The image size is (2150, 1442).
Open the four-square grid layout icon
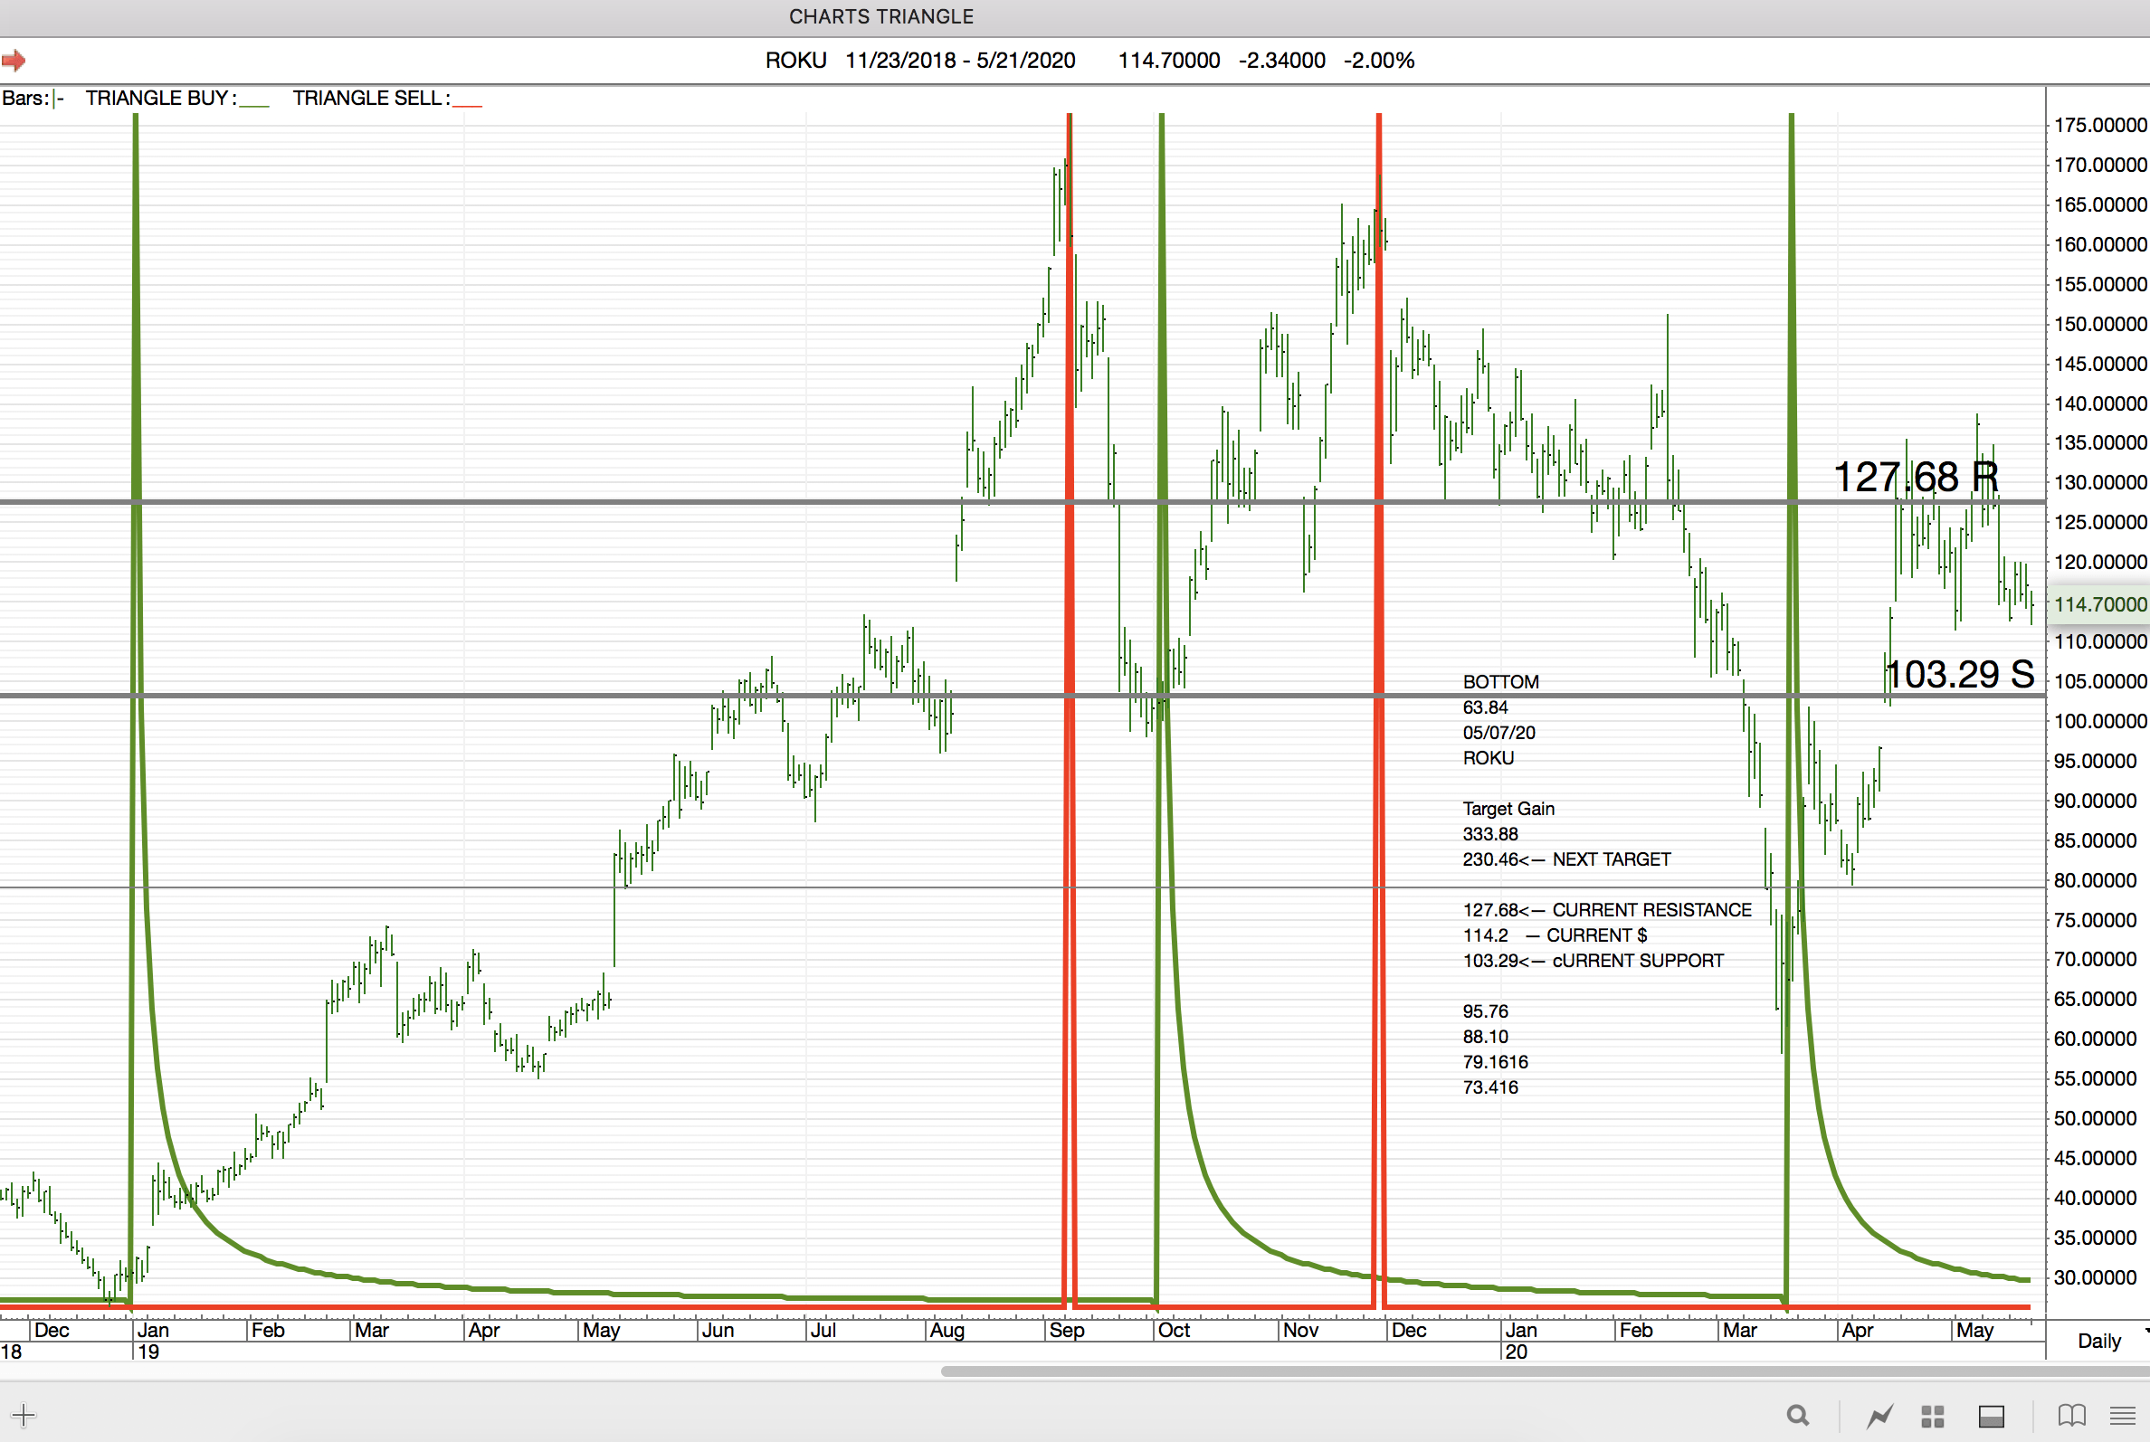[1933, 1417]
